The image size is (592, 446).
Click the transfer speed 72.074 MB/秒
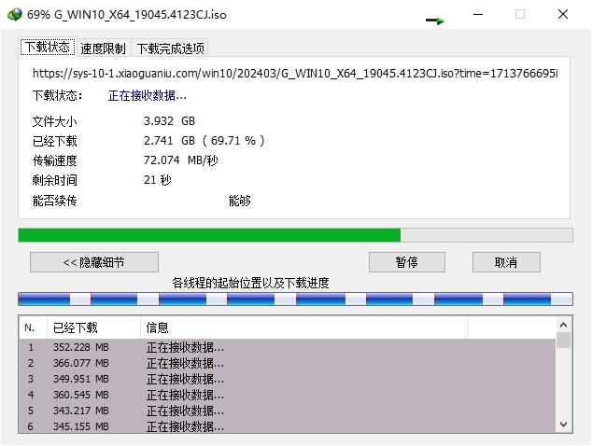click(181, 160)
